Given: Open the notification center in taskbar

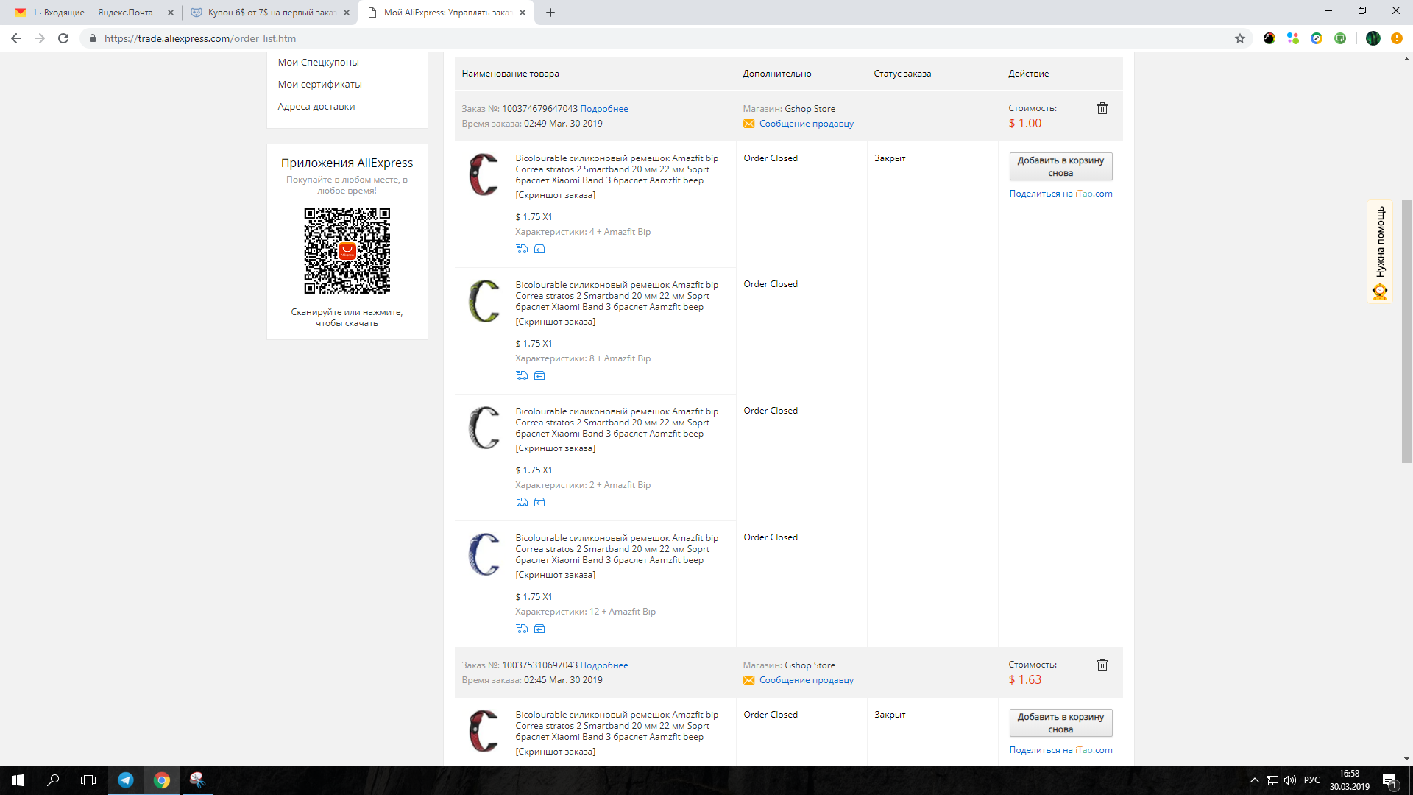Looking at the screenshot, I should coord(1389,780).
